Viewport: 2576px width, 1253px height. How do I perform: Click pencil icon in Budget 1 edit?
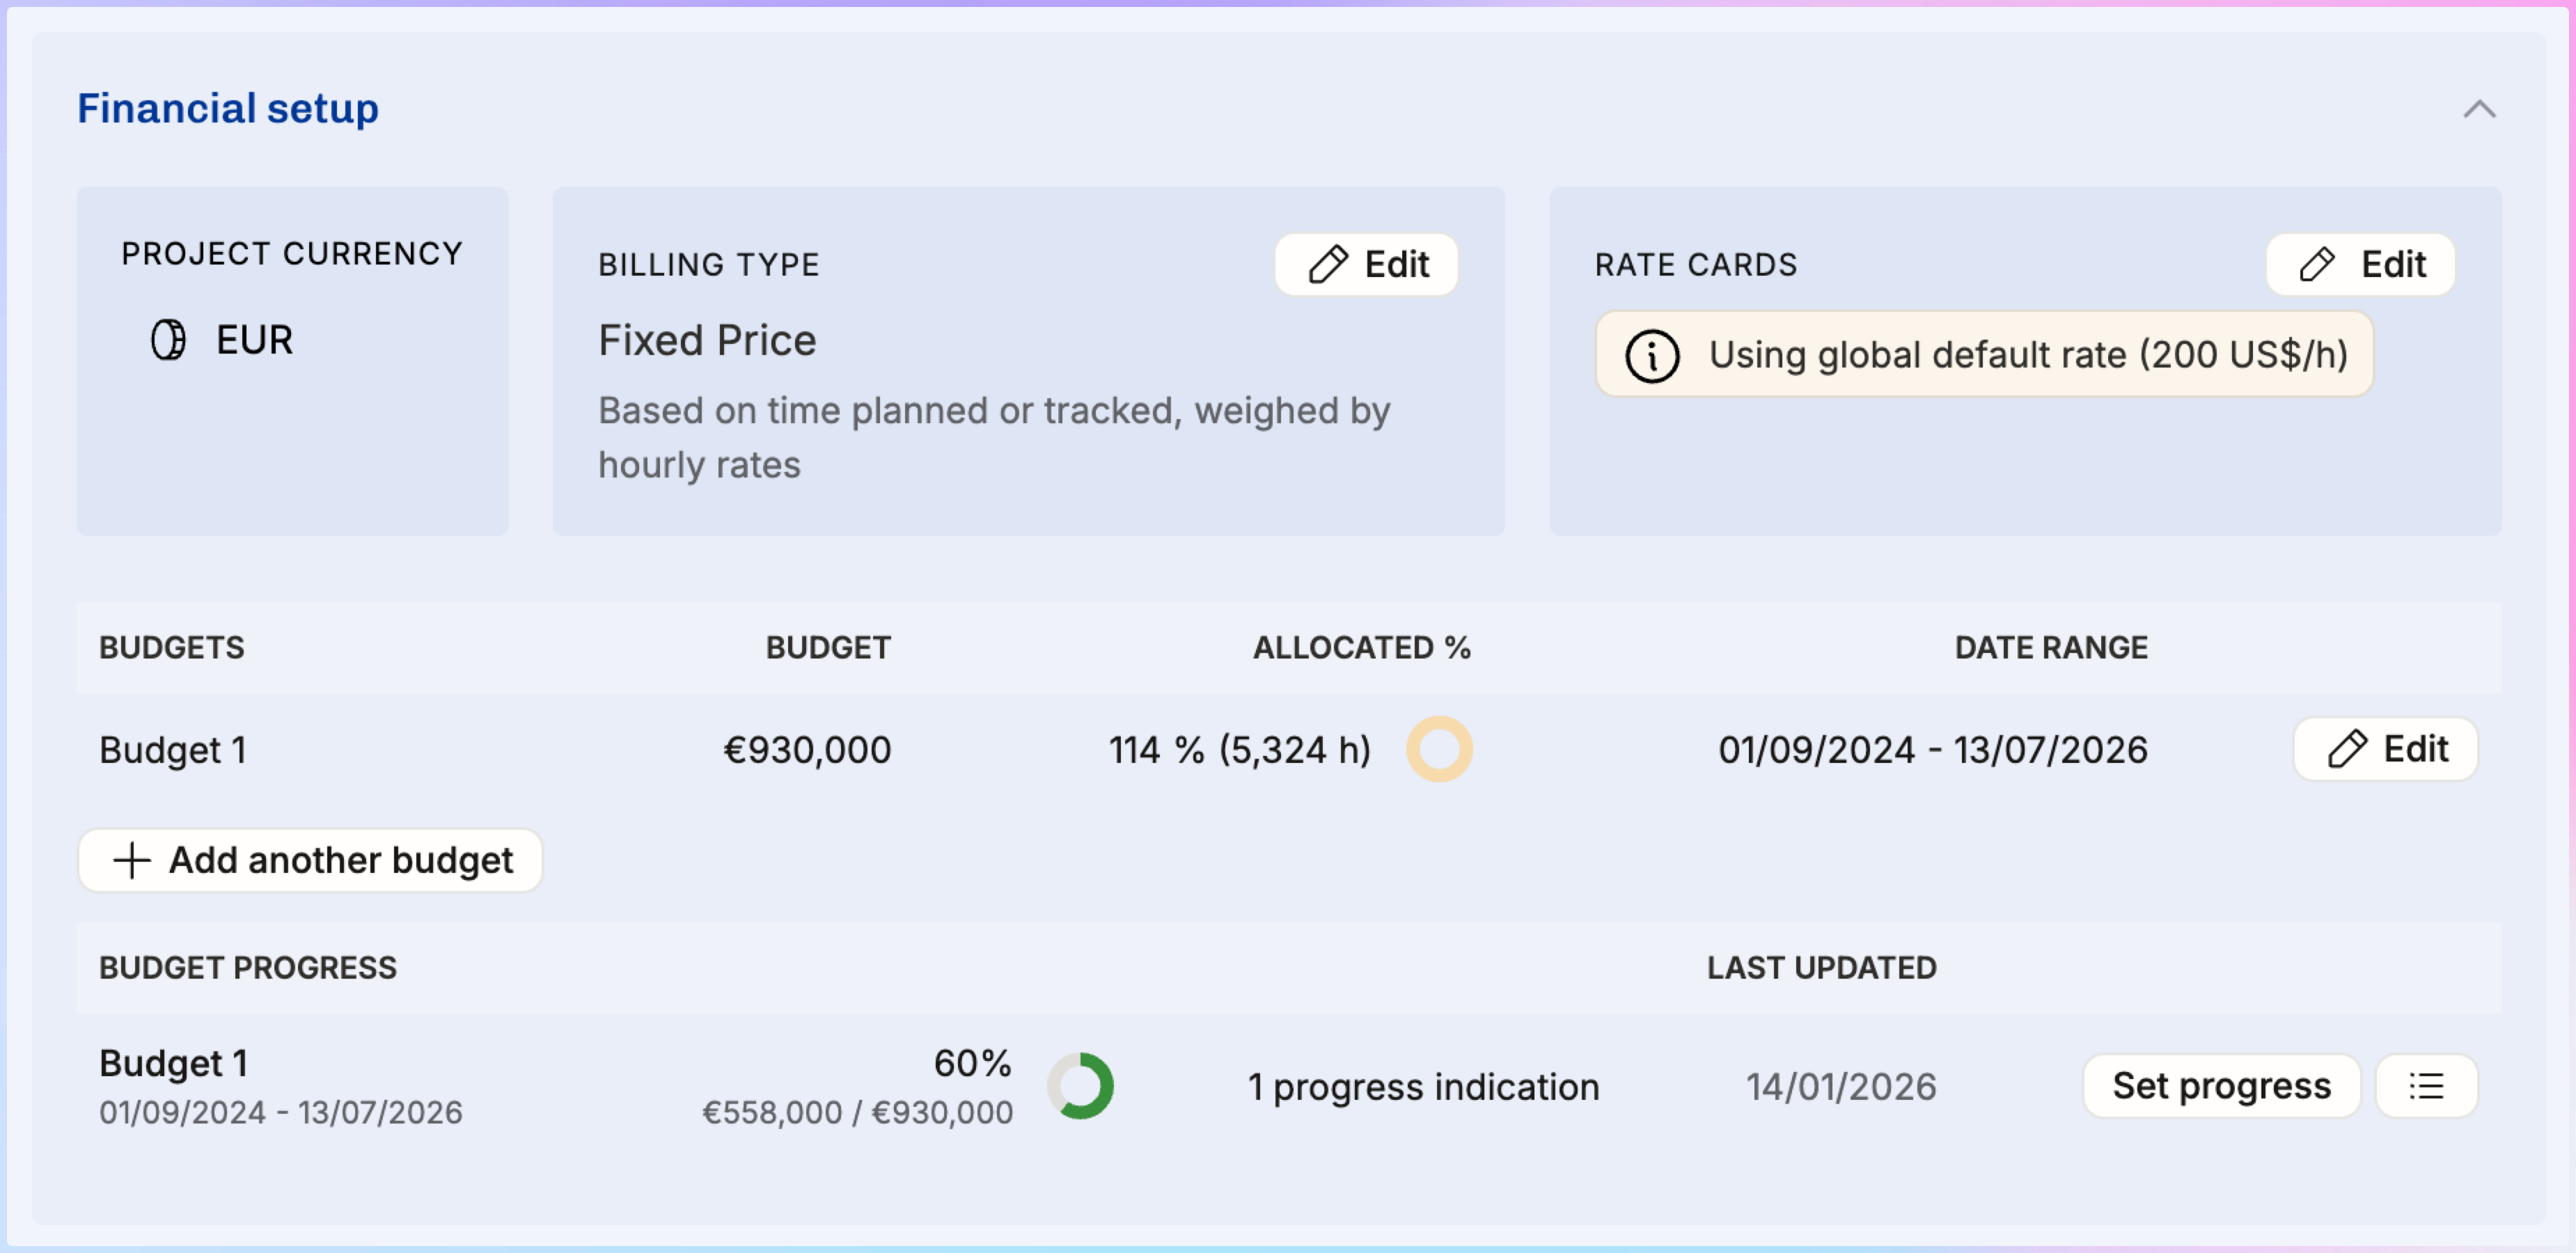(x=2346, y=749)
